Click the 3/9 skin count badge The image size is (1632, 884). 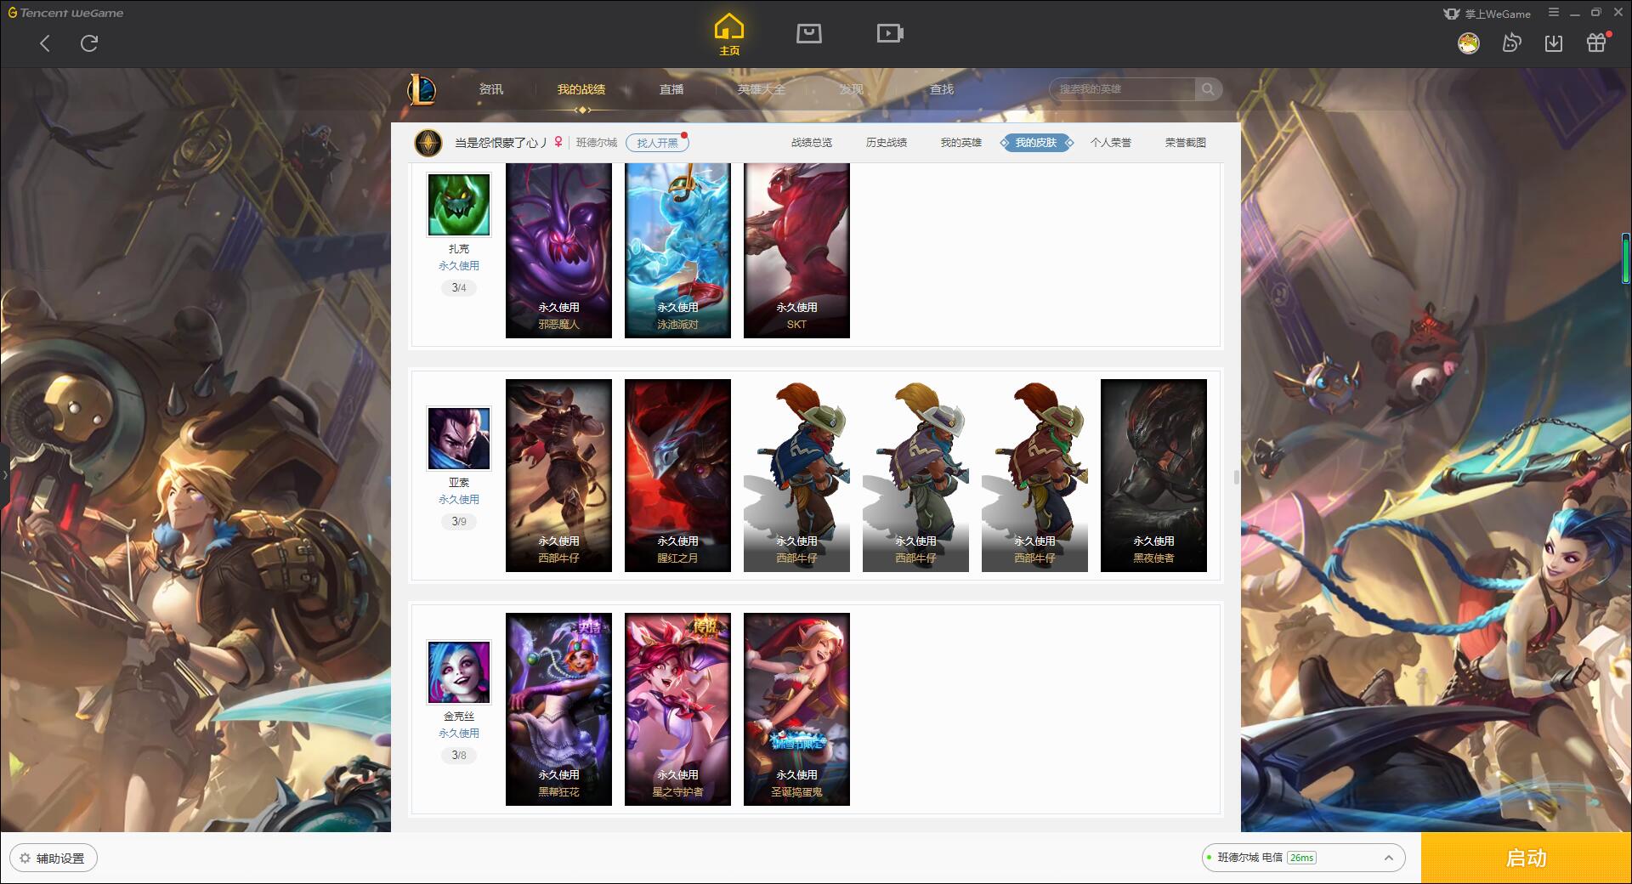459,522
